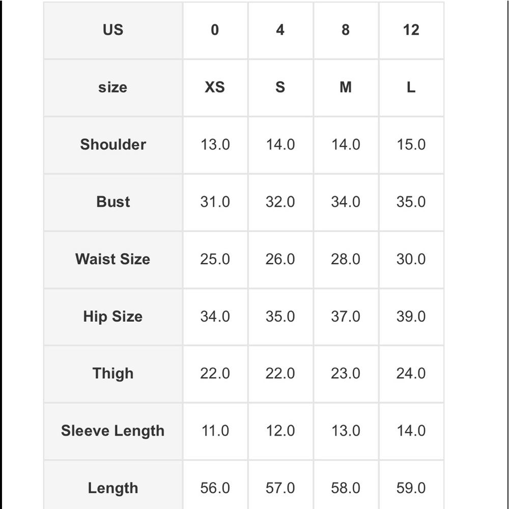Click the US header cell

point(113,30)
